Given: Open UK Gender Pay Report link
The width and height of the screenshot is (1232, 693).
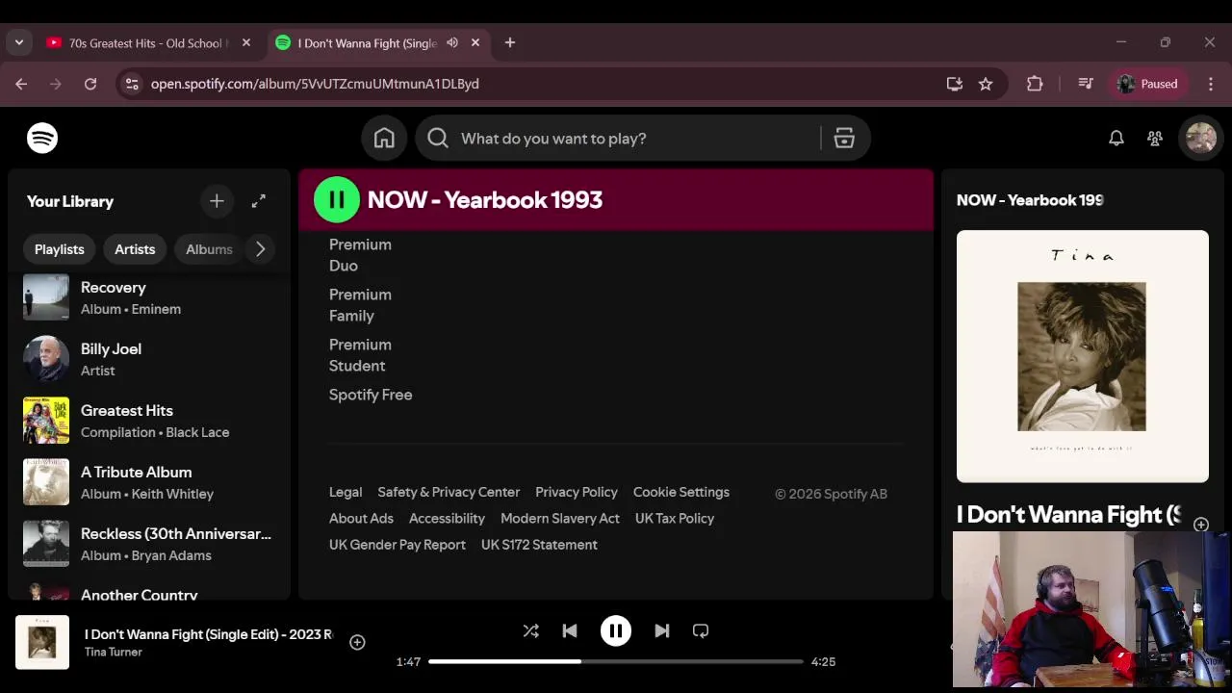Looking at the screenshot, I should click(x=398, y=545).
